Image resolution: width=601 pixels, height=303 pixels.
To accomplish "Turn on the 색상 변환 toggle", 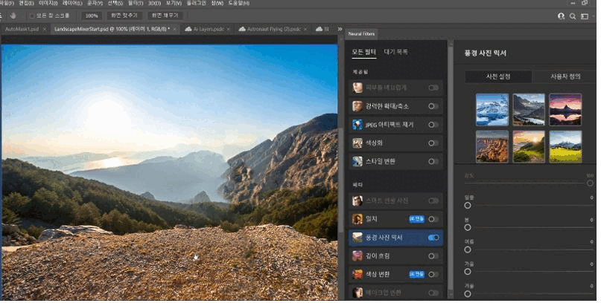I will pos(433,274).
